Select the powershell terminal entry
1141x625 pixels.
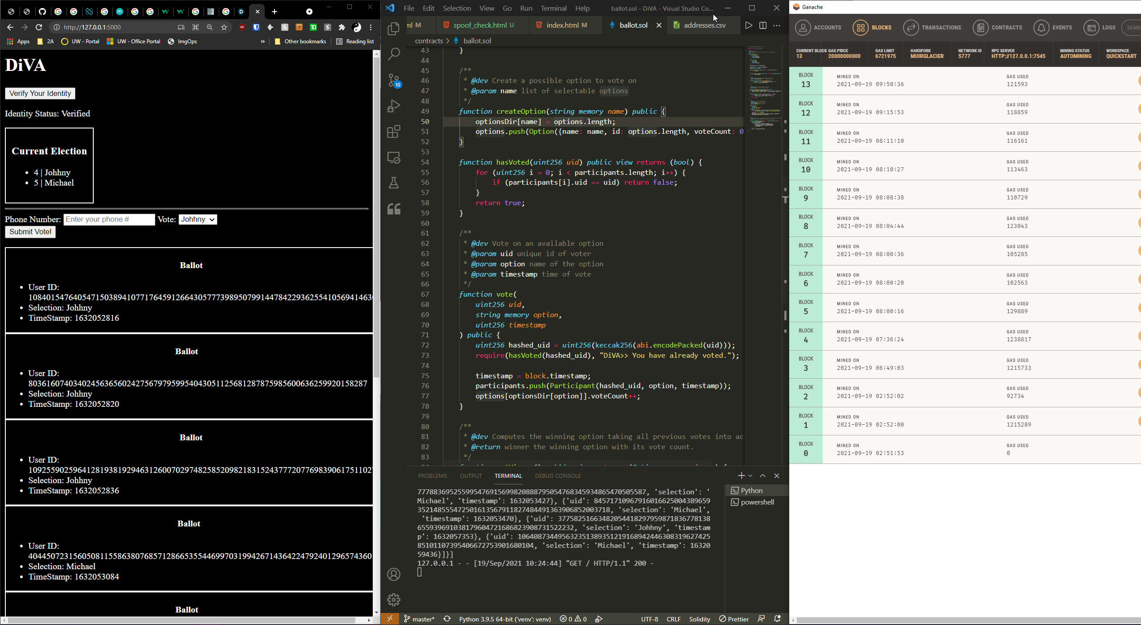coord(757,502)
